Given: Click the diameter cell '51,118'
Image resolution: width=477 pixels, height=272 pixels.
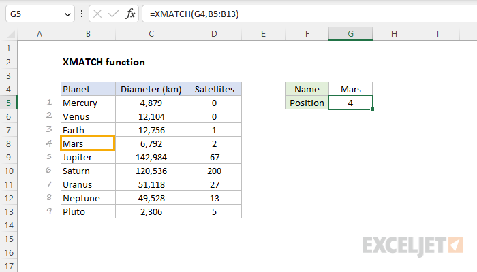Looking at the screenshot, I should [x=151, y=184].
